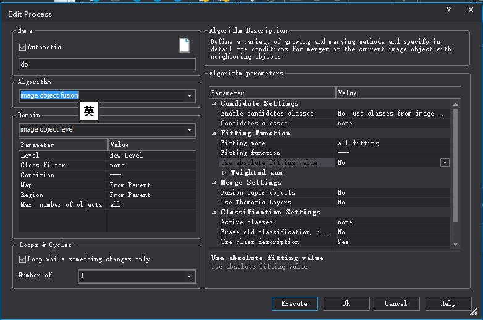
Task: Click the document icon beside Automatic
Action: coord(184,45)
